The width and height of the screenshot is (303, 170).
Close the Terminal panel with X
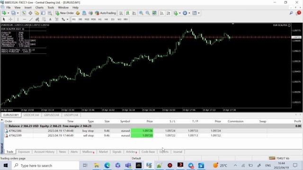click(x=2, y=120)
